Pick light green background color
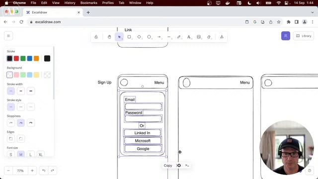The image size is (318, 179). coord(23,75)
